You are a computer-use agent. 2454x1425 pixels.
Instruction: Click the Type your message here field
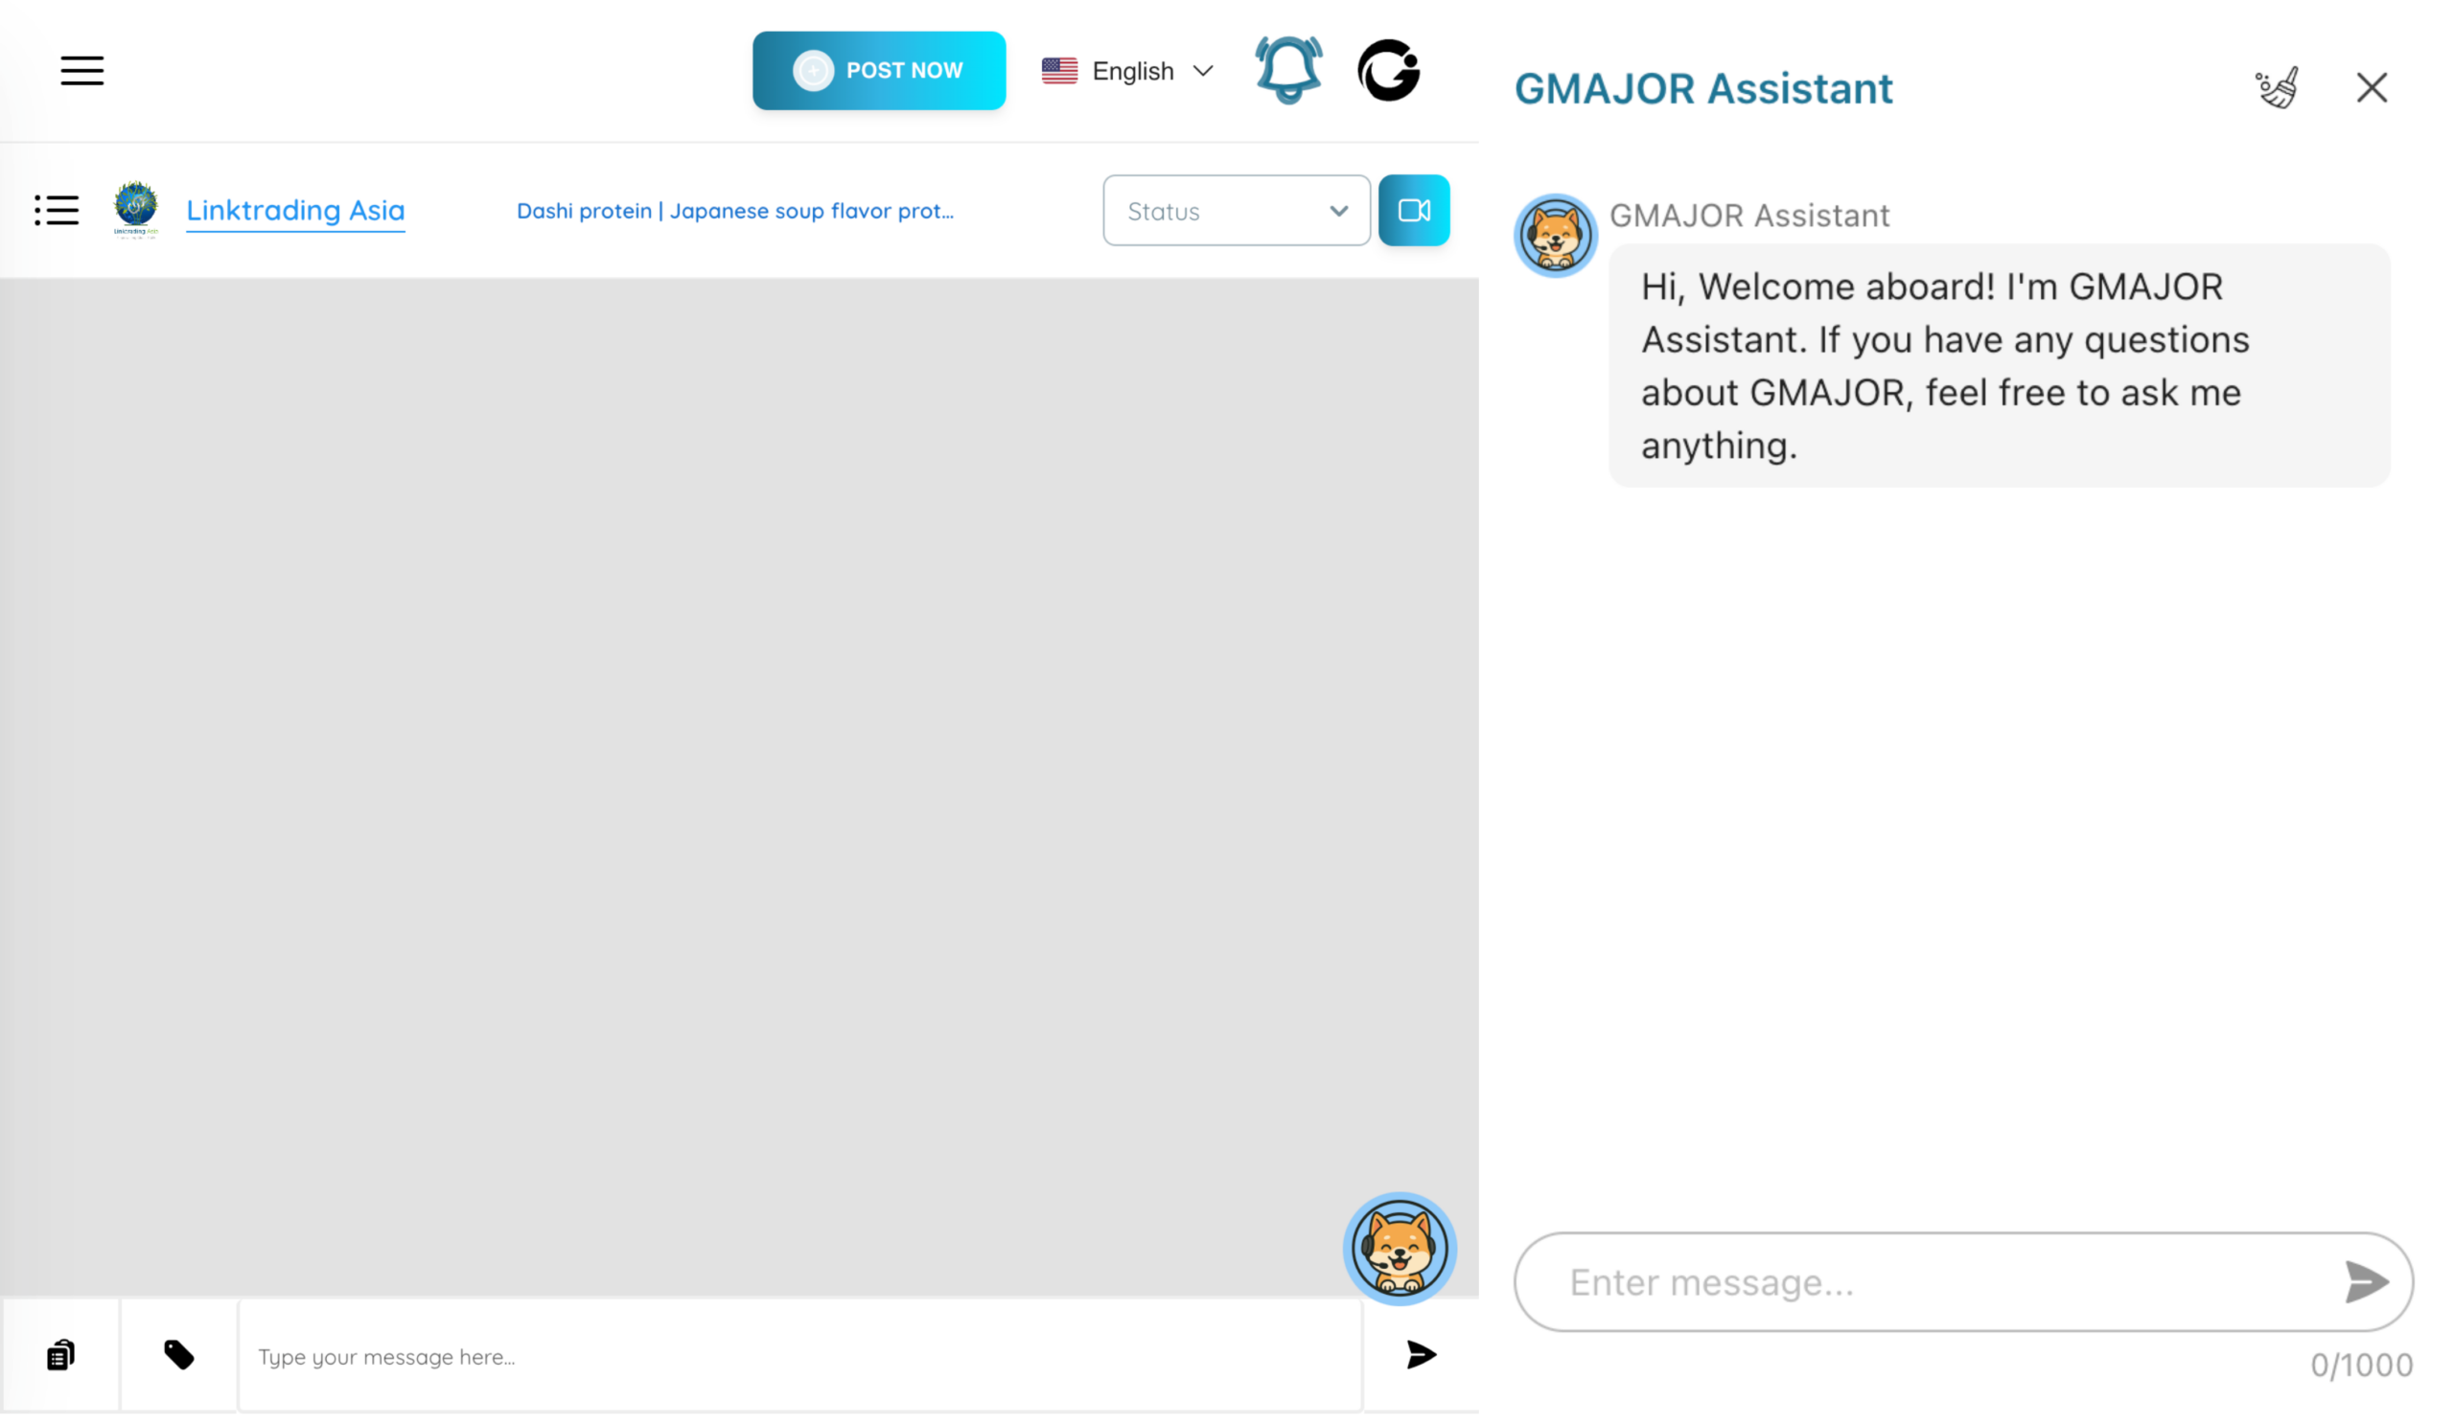coord(682,1355)
